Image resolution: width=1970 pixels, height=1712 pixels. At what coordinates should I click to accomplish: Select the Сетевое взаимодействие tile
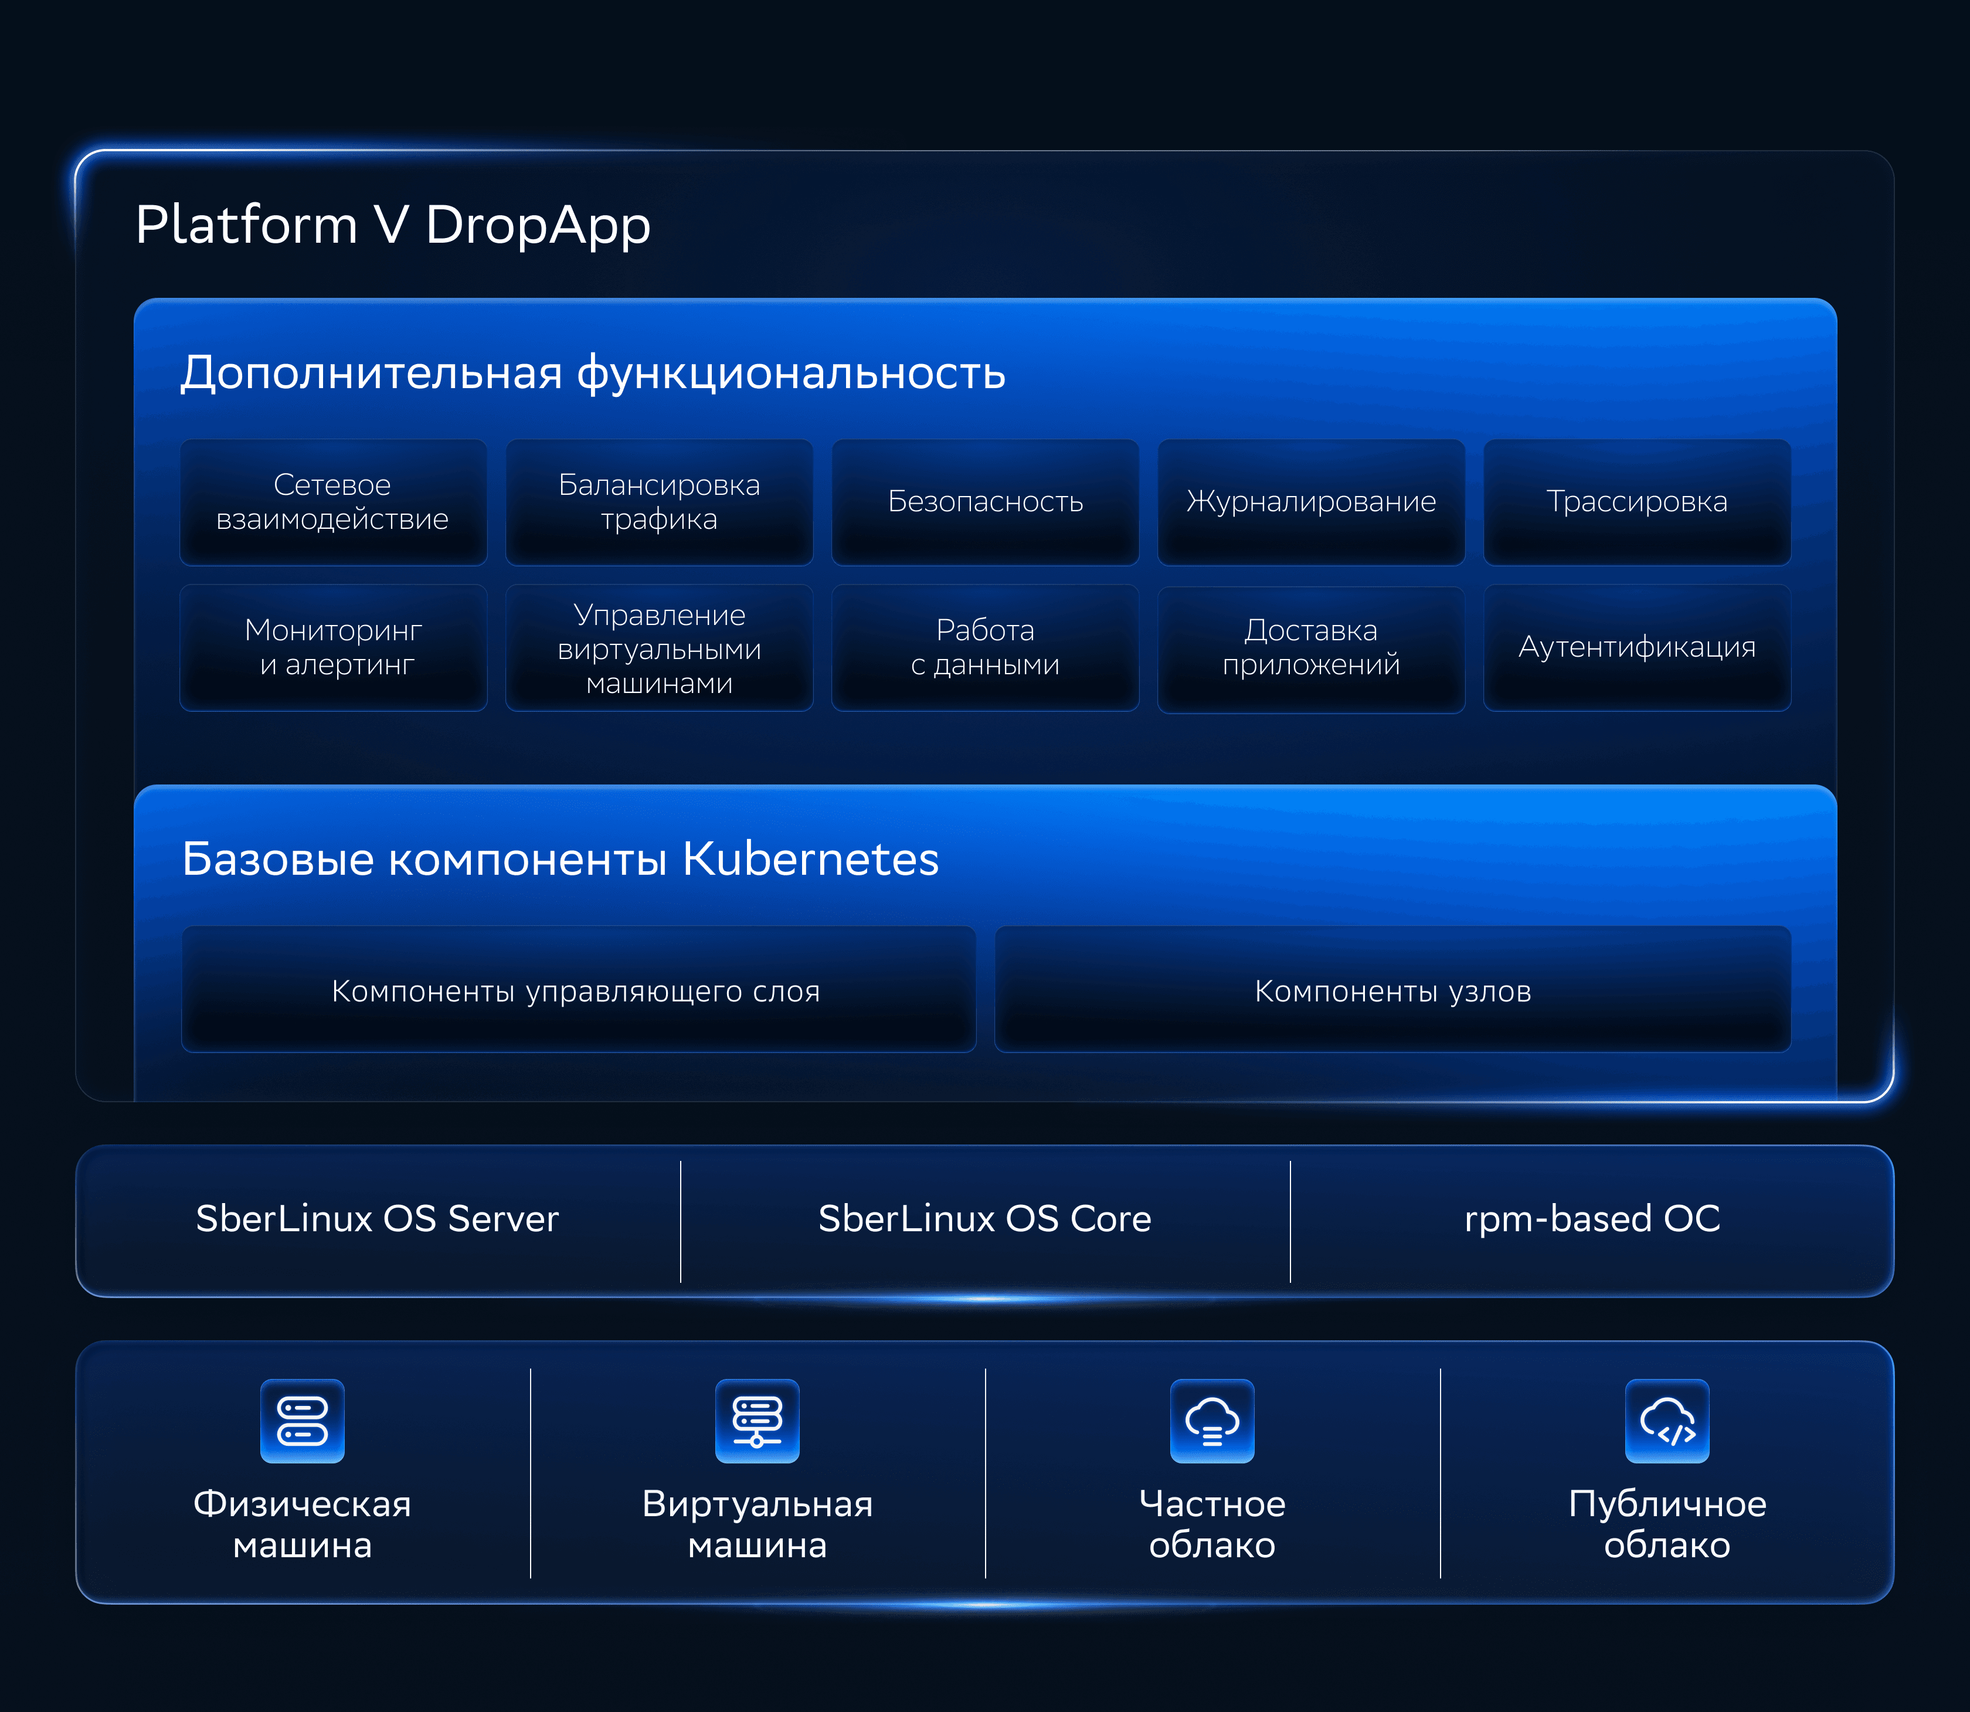pyautogui.click(x=332, y=501)
